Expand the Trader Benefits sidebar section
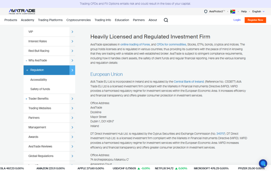271x171 pixels. 26,99
